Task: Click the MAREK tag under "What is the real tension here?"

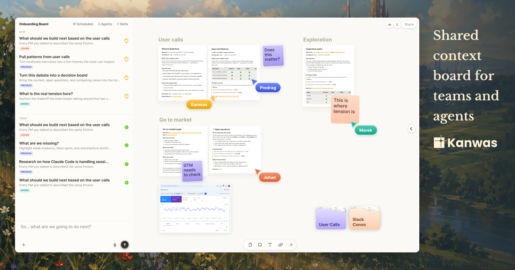Action: point(24,104)
